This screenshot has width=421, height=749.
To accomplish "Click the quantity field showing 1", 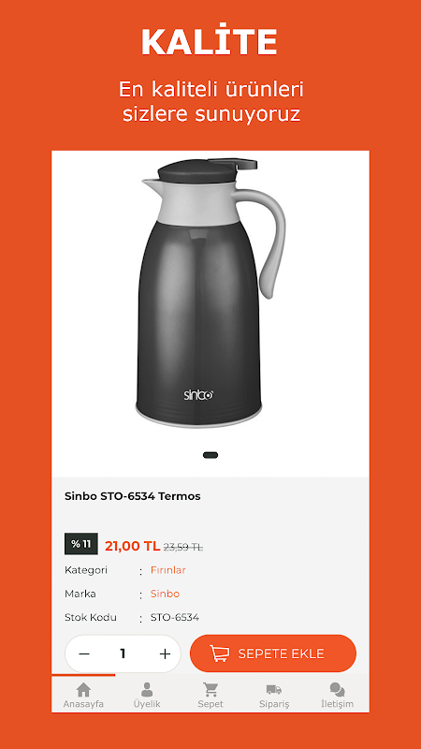I will click(x=123, y=654).
